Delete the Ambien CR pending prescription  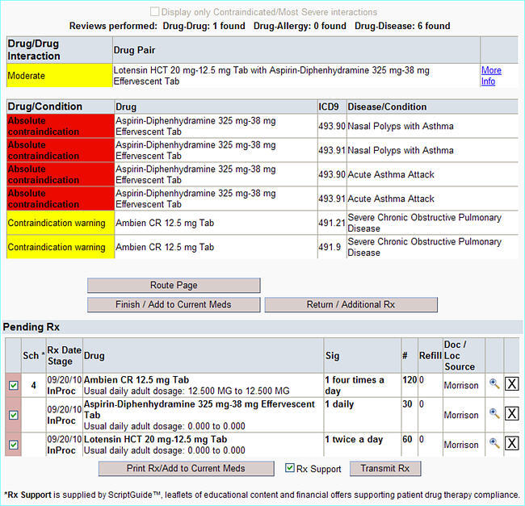tap(511, 385)
